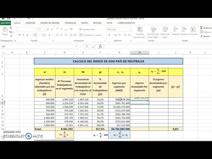
Task: Toggle italic formatting K
Action: point(23,35)
